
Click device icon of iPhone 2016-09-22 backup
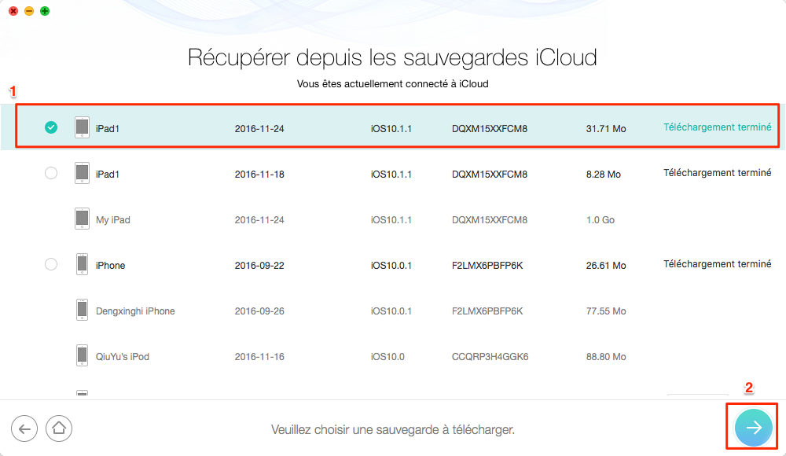click(x=83, y=264)
